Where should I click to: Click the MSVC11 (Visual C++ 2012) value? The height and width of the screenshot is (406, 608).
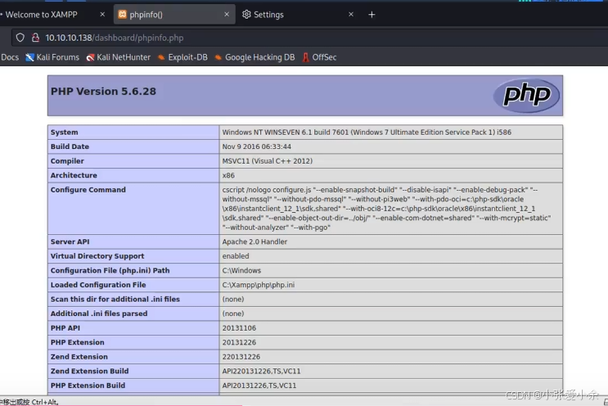point(267,161)
